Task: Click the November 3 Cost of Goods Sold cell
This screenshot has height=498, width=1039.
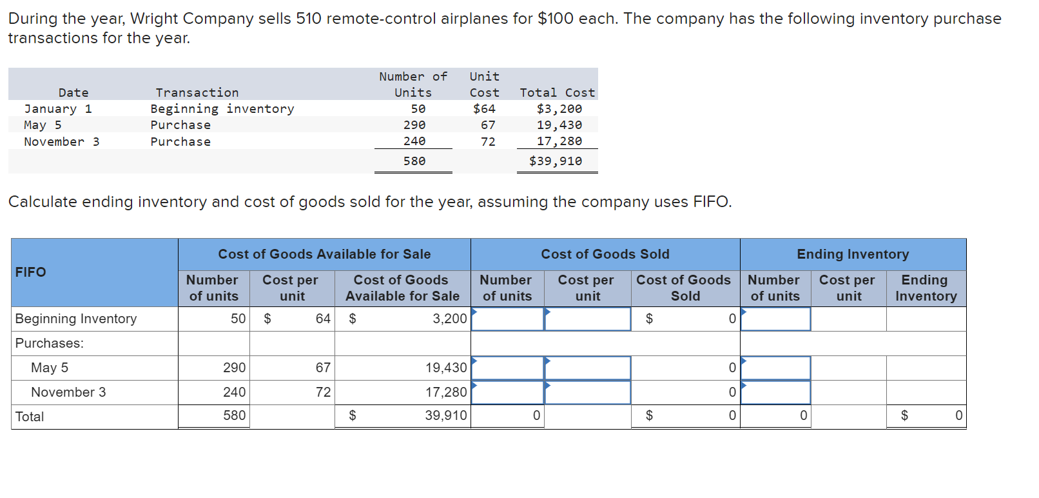Action: click(686, 392)
